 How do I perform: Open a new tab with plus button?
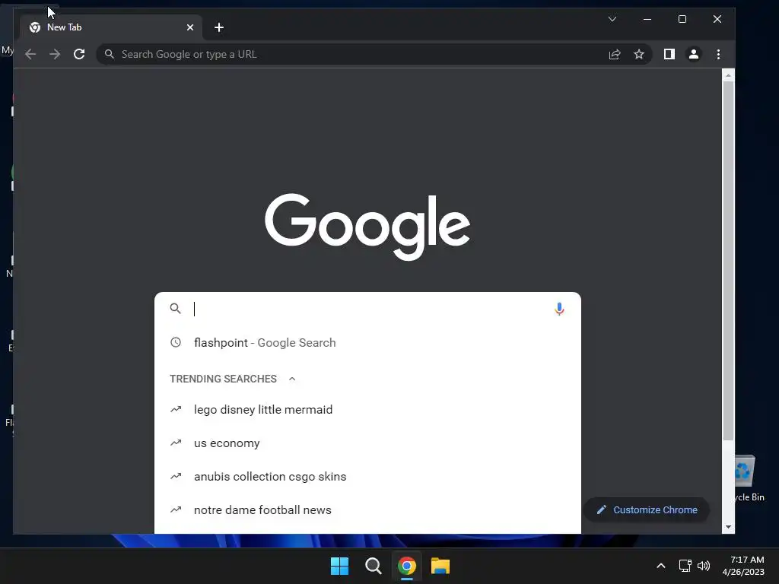pos(219,27)
